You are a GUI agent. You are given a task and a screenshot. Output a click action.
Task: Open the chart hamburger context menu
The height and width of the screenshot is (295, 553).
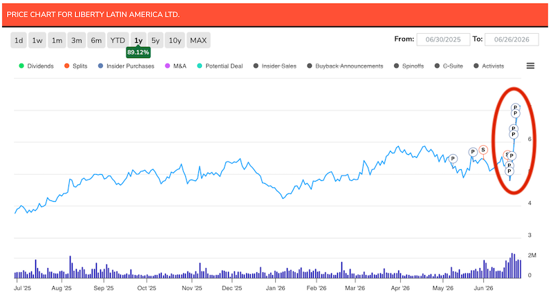coord(530,66)
